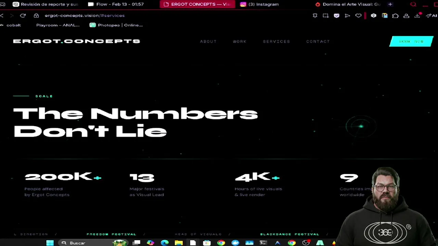This screenshot has width=438, height=246.
Task: Switch to Domina el Arte Visual tab
Action: click(348, 4)
